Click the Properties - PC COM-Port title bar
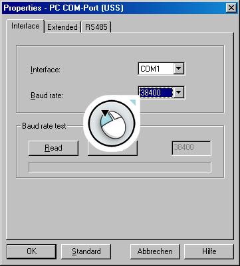Image resolution: width=240 pixels, height=266 pixels. point(120,8)
